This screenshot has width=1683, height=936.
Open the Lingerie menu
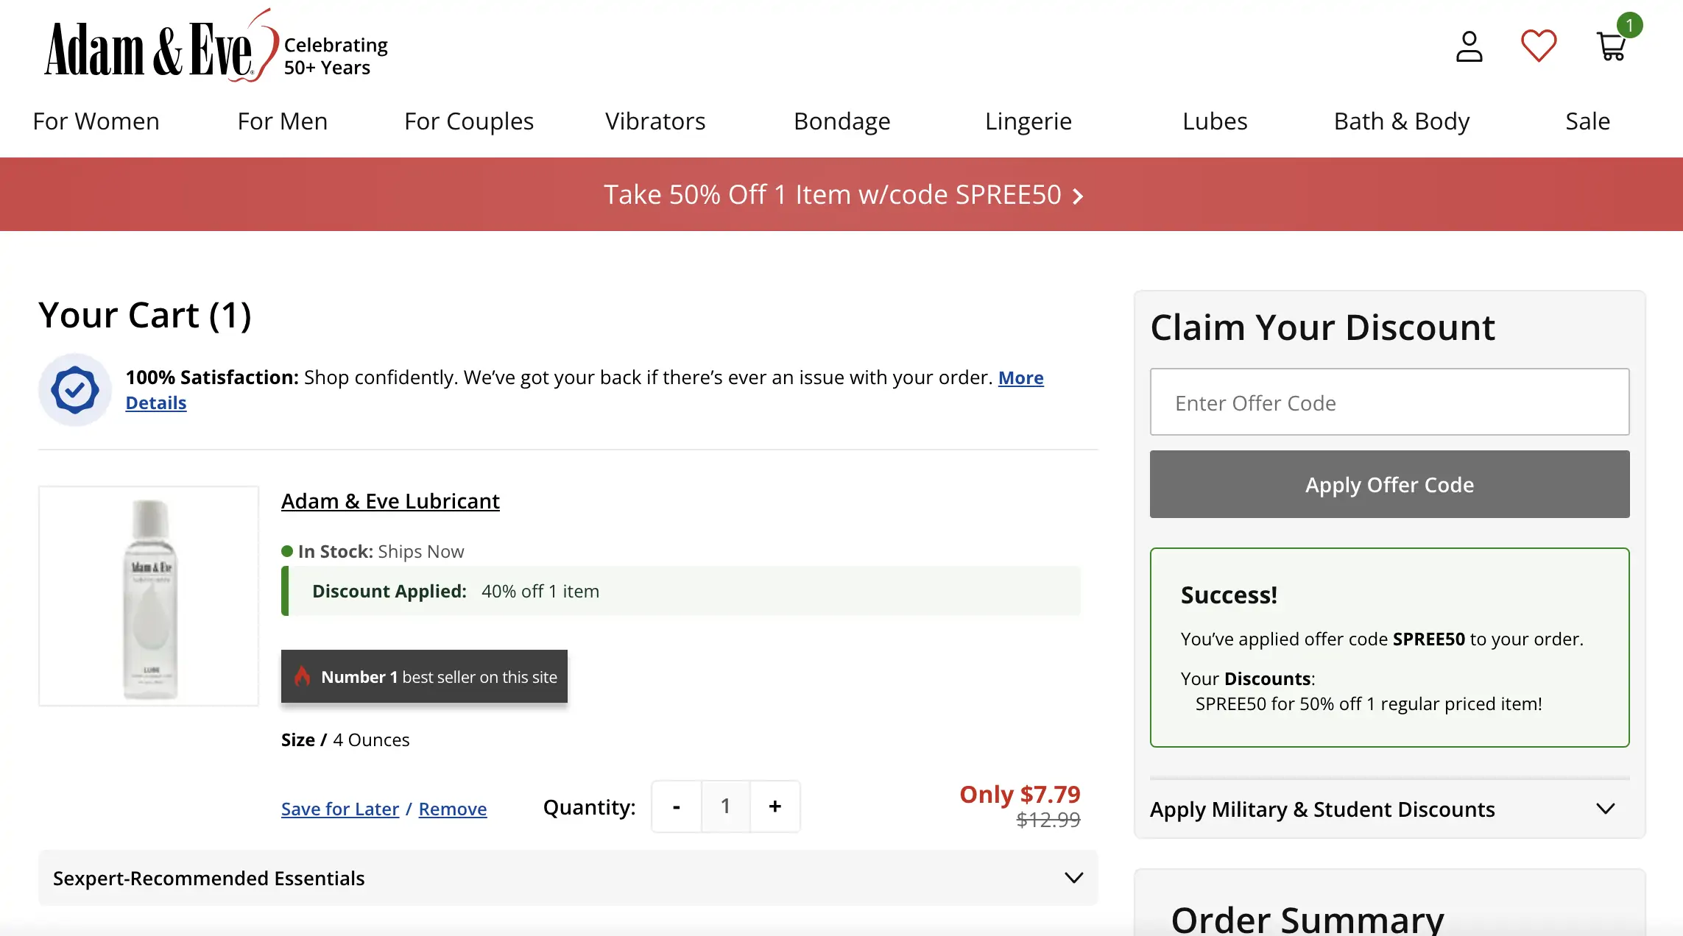click(x=1028, y=121)
